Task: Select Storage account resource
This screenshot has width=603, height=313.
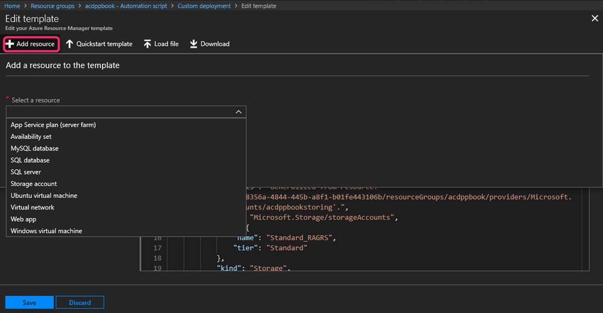Action: [34, 184]
